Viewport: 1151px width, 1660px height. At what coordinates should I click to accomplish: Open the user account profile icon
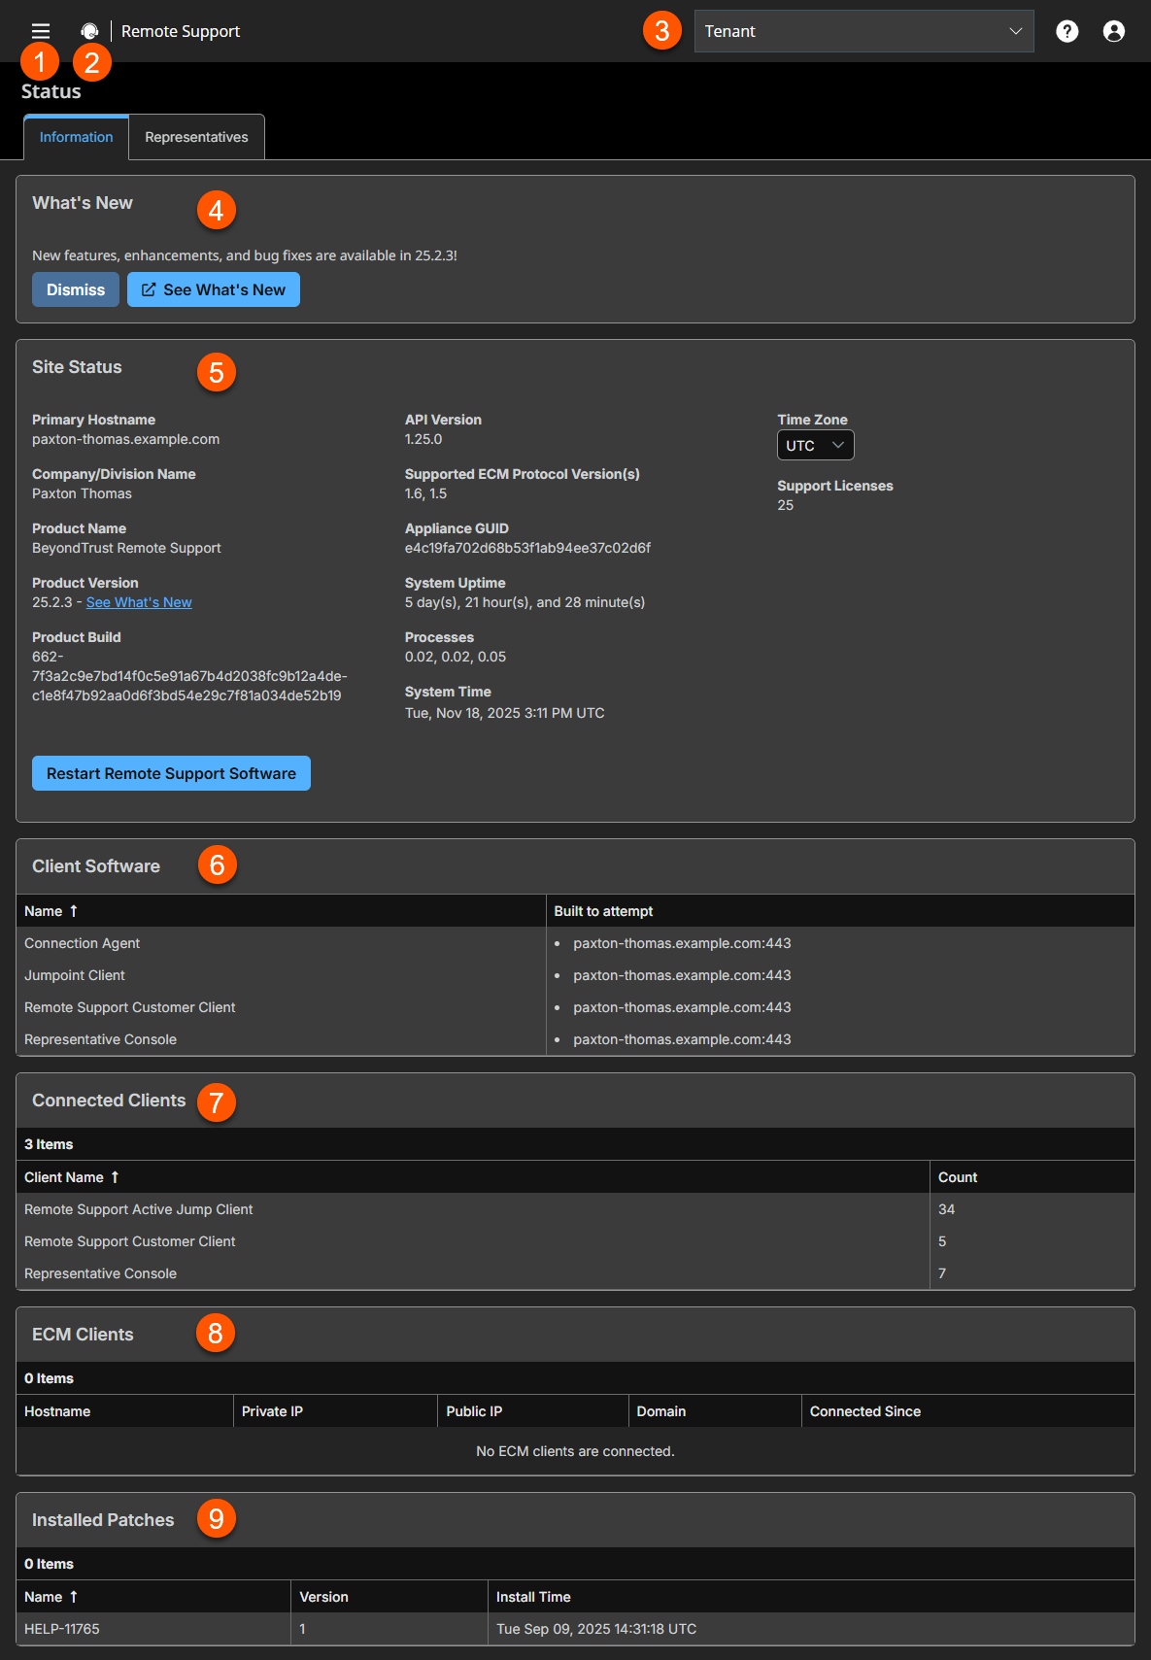coord(1114,31)
